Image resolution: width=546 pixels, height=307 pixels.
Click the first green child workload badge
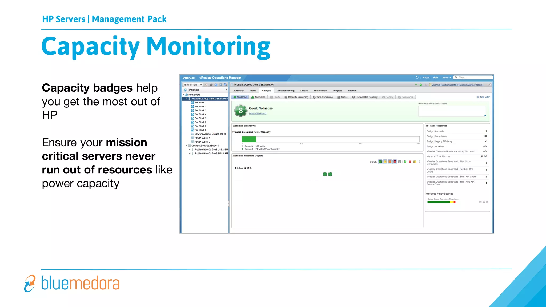coord(325,174)
